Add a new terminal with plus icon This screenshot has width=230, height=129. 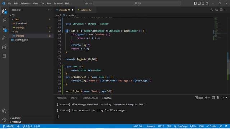(206, 97)
